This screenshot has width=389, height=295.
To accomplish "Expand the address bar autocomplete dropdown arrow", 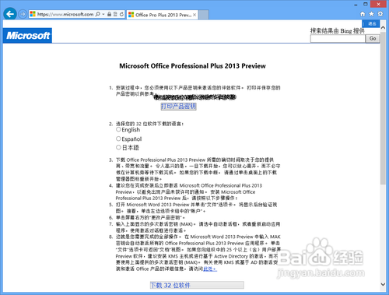I will pyautogui.click(x=103, y=14).
